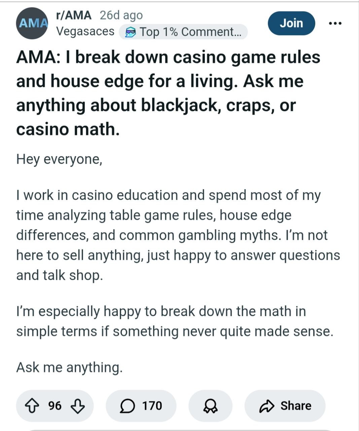Open comments via the speech bubble icon
359x431 pixels.
pyautogui.click(x=126, y=406)
